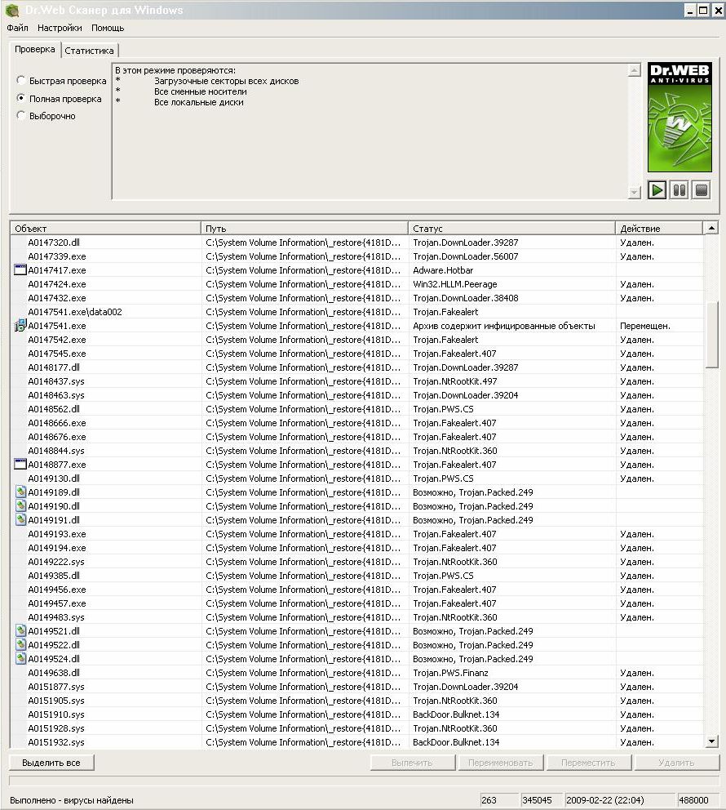726x810 pixels.
Task: Stop the scan using the stop button
Action: tap(701, 190)
